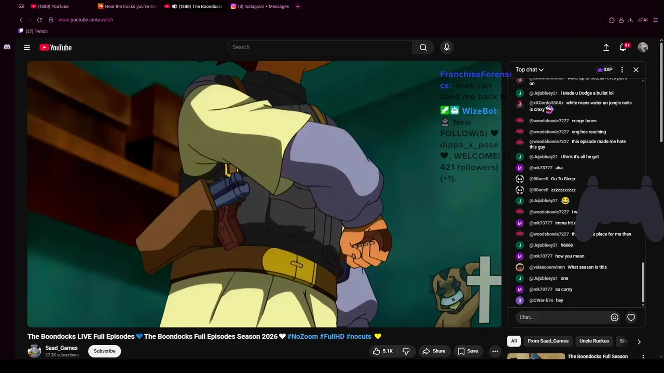Click the 0XP crown points badge
This screenshot has height=373, width=664.
coord(605,69)
